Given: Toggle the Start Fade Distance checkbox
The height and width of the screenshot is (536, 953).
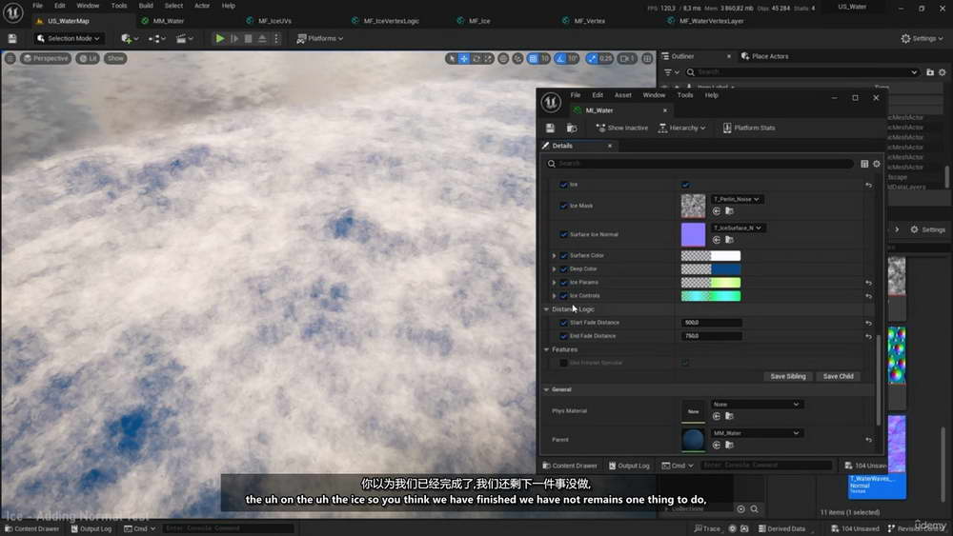Looking at the screenshot, I should 563,323.
